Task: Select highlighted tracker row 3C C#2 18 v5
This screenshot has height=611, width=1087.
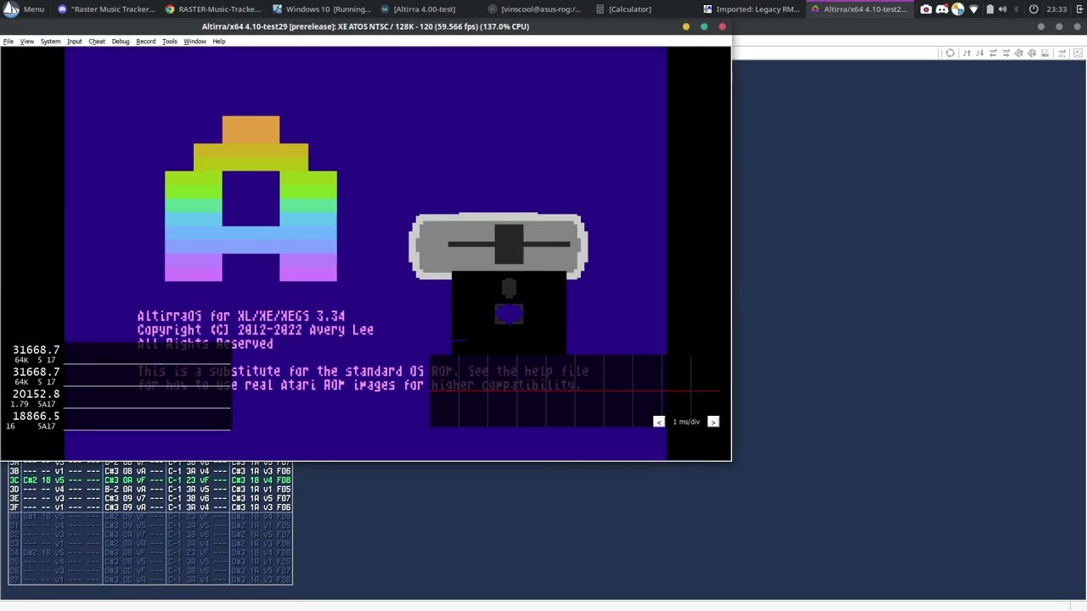Action: (150, 480)
